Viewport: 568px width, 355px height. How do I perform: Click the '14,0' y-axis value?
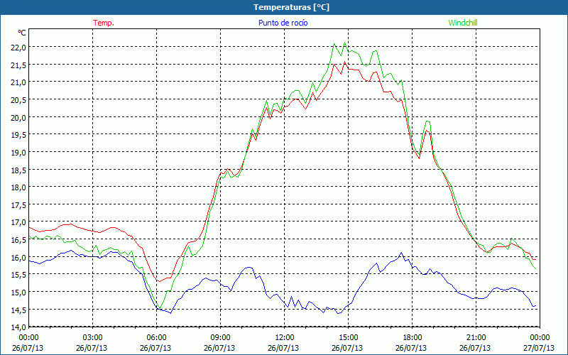[x=18, y=327]
